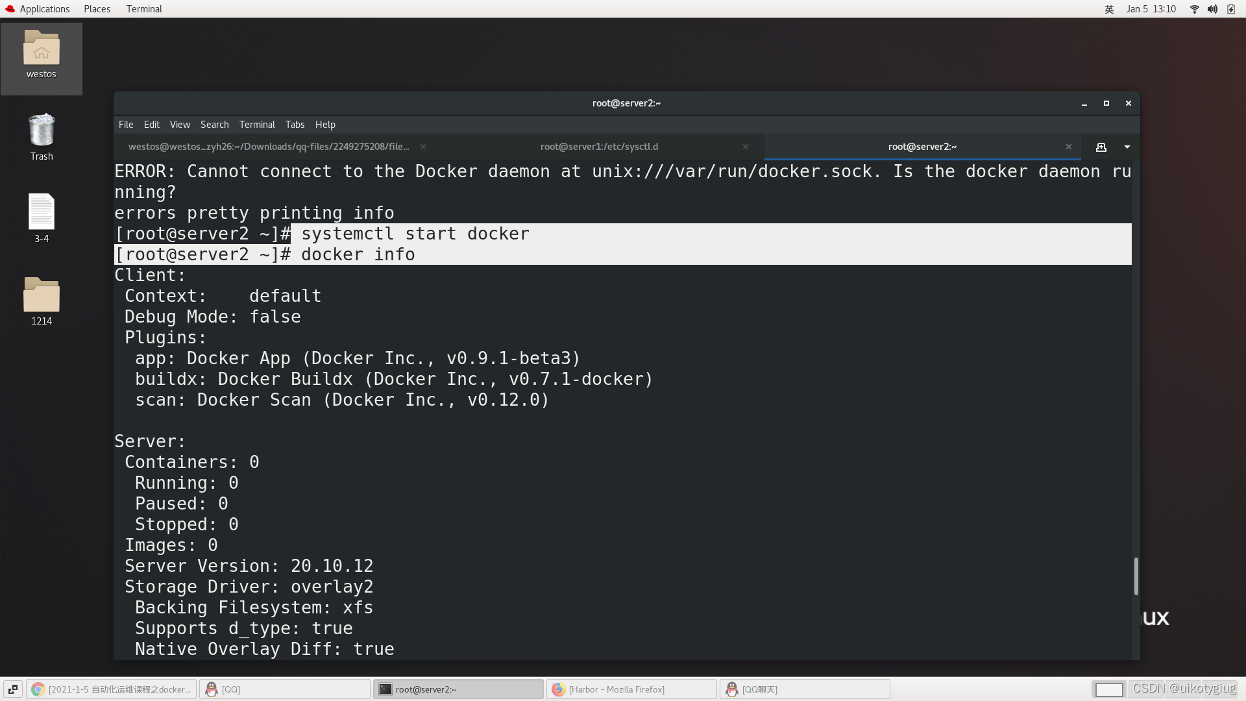This screenshot has width=1246, height=701.
Task: Close the westos@westos_zyh26 terminal tab
Action: click(423, 147)
